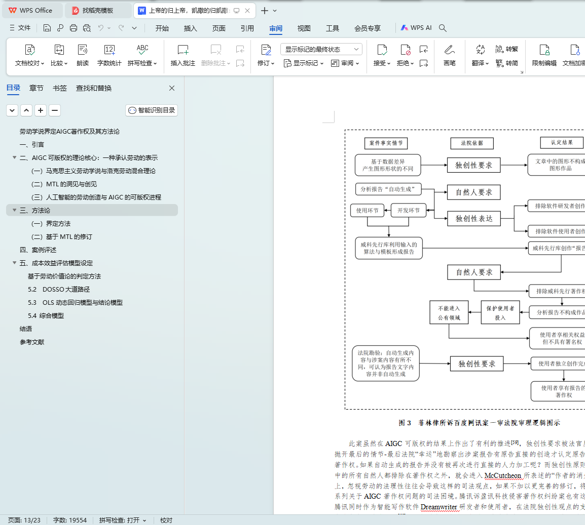Screen dimensions: 585x525
Task: Switch to the 插入 ribbon tab
Action: pos(190,28)
